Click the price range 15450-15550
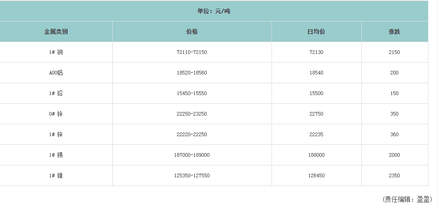This screenshot has height=207, width=438. click(192, 94)
